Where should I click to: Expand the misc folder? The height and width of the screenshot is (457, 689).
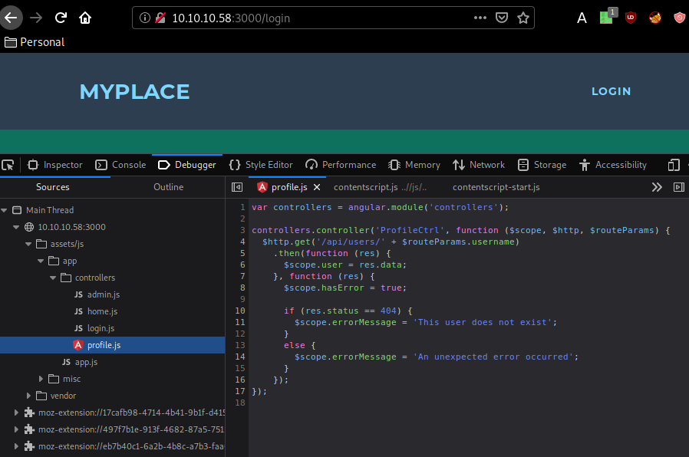[x=41, y=379]
